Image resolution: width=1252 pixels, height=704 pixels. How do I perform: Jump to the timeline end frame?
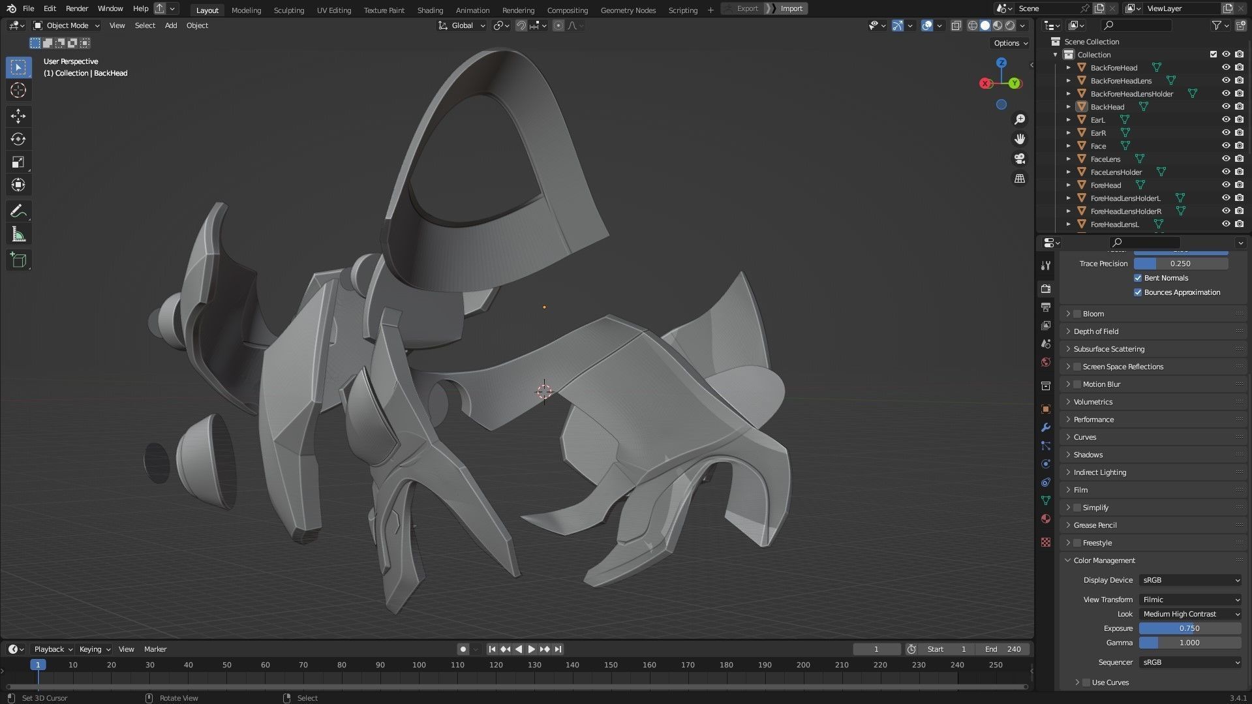[x=558, y=649]
